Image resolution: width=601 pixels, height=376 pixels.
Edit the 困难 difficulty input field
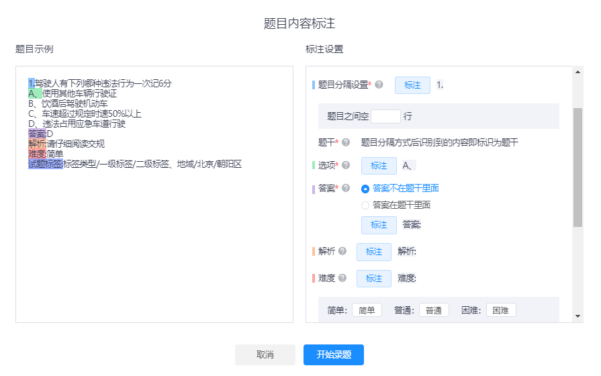coord(501,310)
